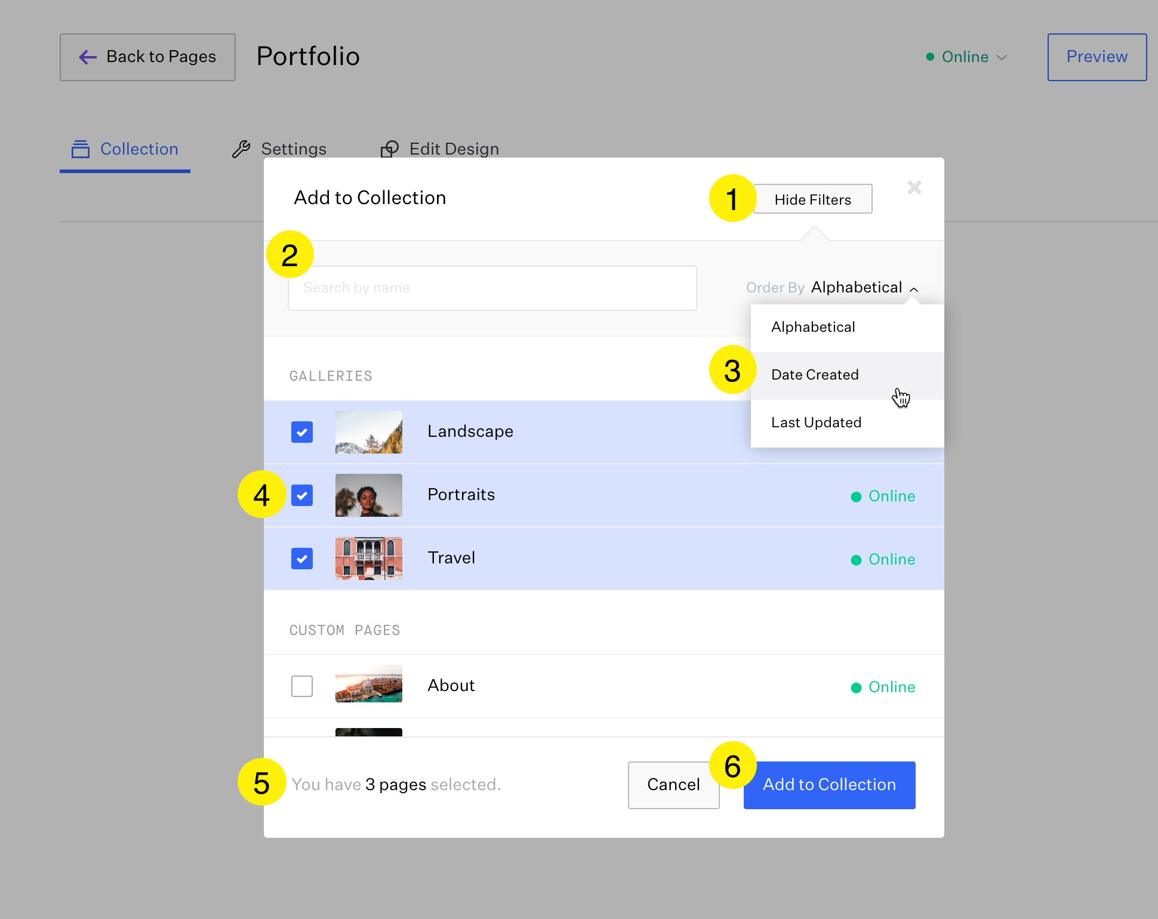Click the Portraits gallery thumbnail
The height and width of the screenshot is (919, 1158).
pos(368,495)
